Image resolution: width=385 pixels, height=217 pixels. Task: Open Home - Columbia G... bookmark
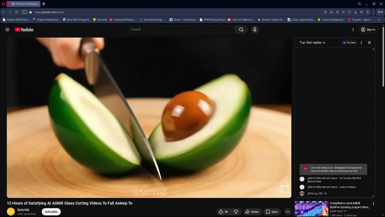pos(183,20)
